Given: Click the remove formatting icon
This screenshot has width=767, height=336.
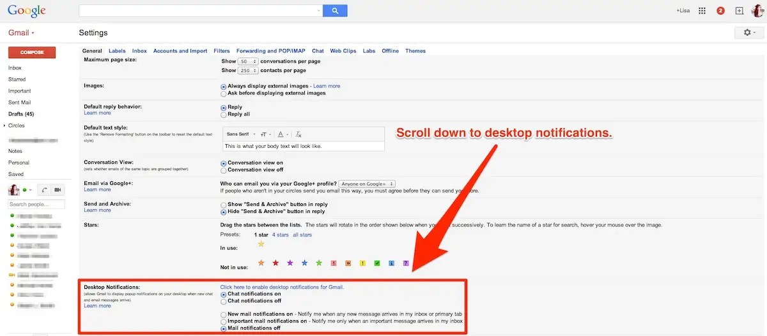Looking at the screenshot, I should 298,135.
